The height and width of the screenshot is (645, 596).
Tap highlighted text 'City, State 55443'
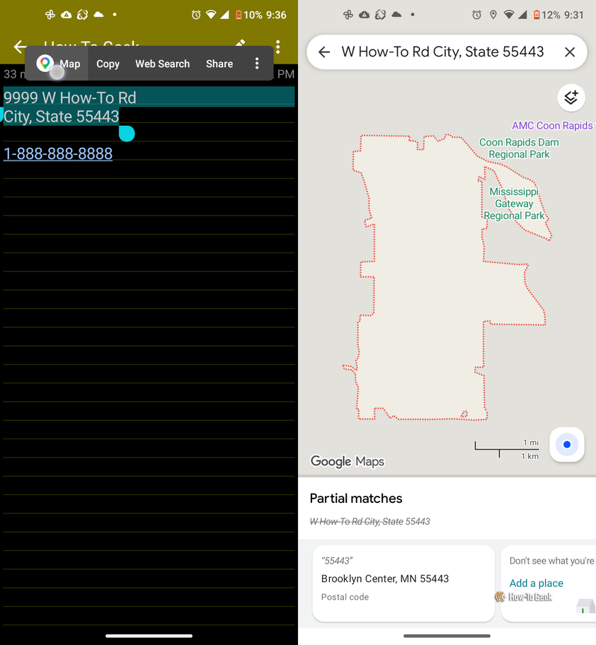tap(62, 117)
